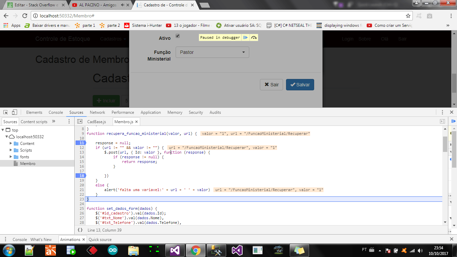Open the Quick source drawer tab

(x=100, y=240)
